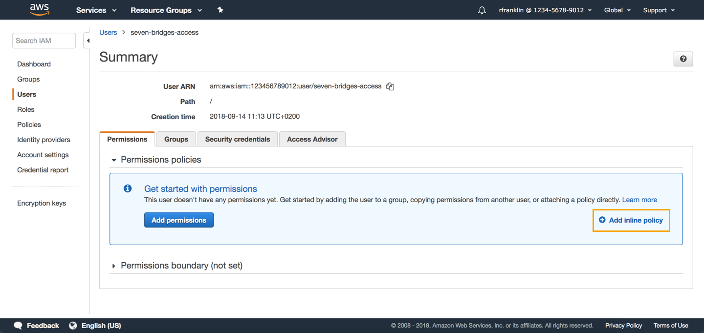Select Users in the sidebar
704x333 pixels.
pos(26,94)
